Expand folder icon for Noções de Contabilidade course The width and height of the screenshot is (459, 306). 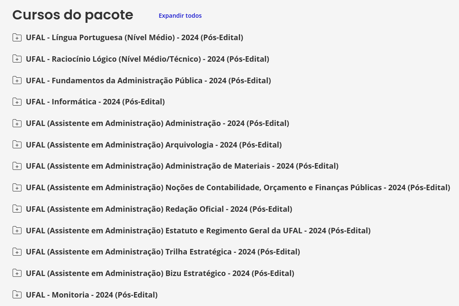coord(17,187)
